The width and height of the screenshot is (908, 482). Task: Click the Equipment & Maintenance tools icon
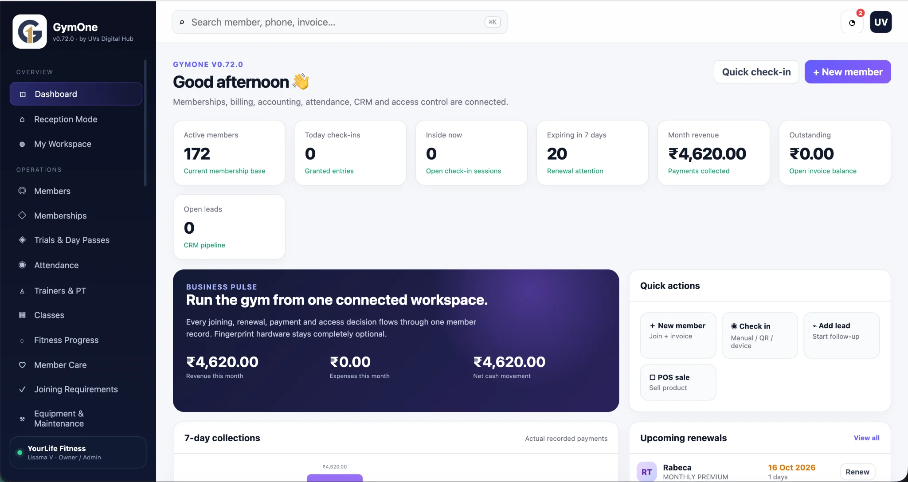(22, 419)
